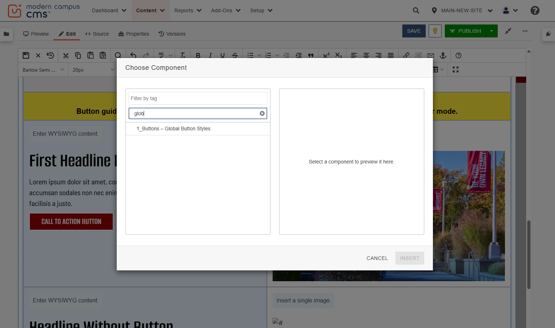This screenshot has width=555, height=328.
Task: Justify text alignment
Action: pos(391,55)
